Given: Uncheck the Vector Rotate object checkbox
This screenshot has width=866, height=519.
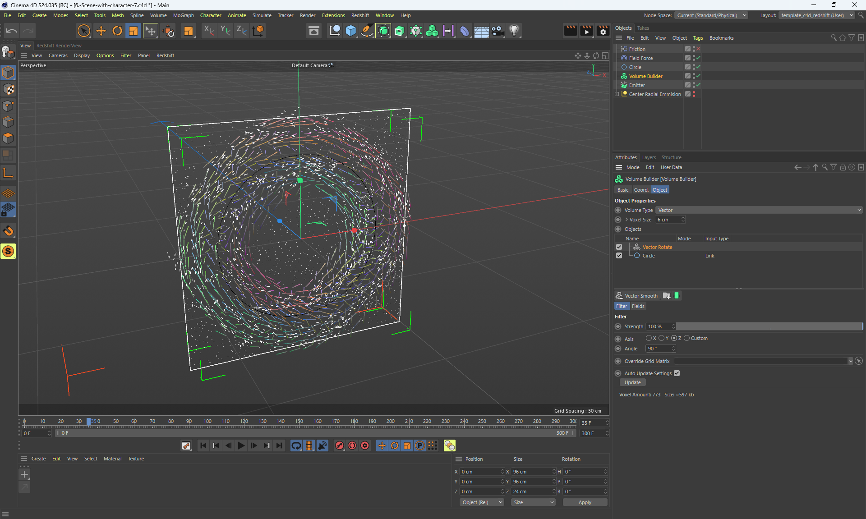Looking at the screenshot, I should [x=619, y=247].
